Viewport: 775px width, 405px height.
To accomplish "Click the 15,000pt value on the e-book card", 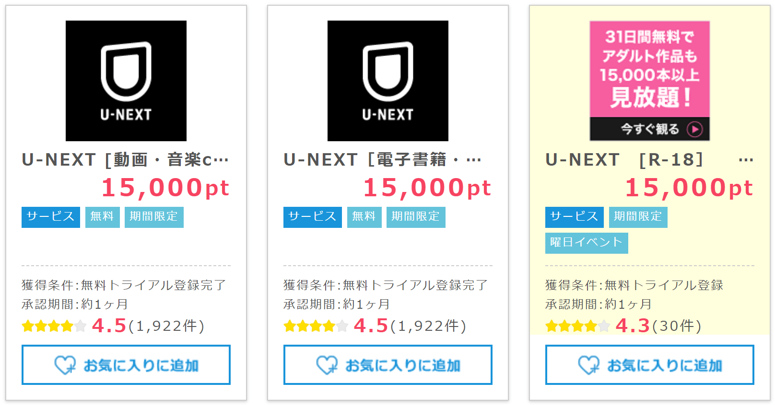I will [x=427, y=188].
